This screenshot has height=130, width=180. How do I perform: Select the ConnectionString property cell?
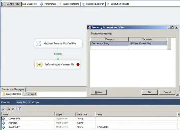109,43
